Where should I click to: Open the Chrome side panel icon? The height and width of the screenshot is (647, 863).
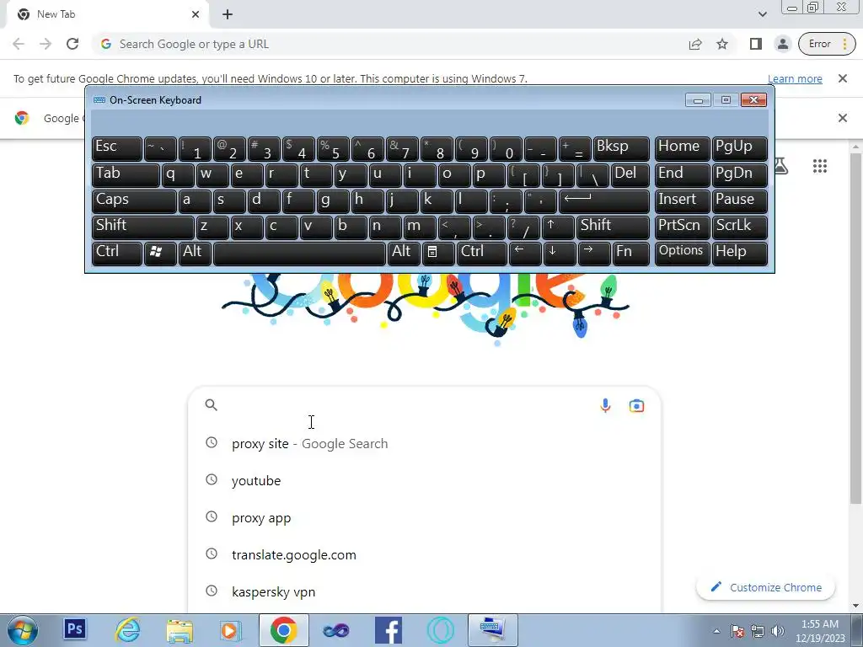pos(756,44)
